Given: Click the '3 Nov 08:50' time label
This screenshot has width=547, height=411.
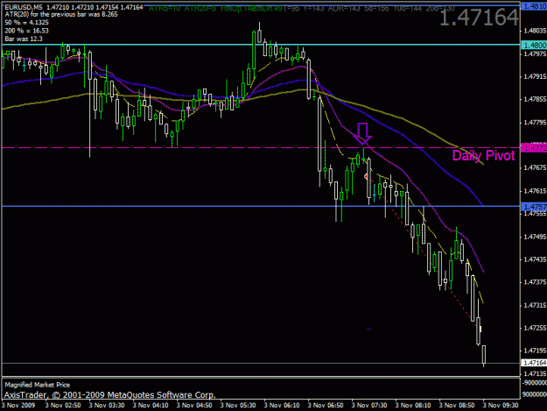Looking at the screenshot, I should [457, 406].
